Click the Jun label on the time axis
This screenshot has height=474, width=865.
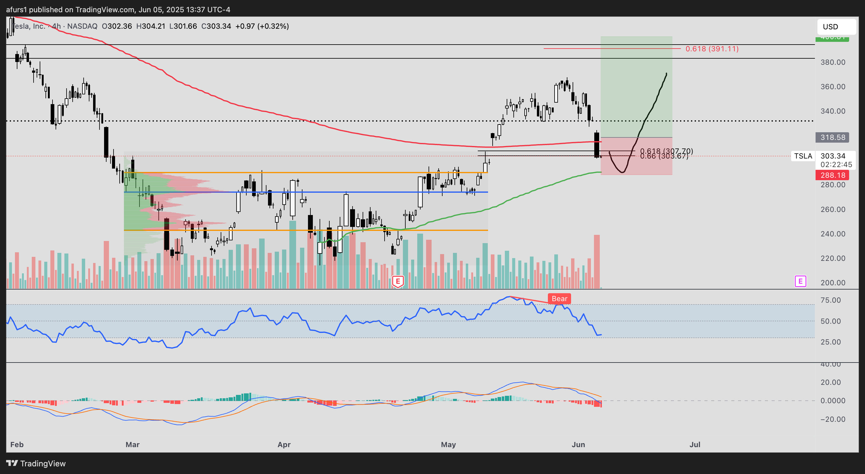pyautogui.click(x=578, y=445)
